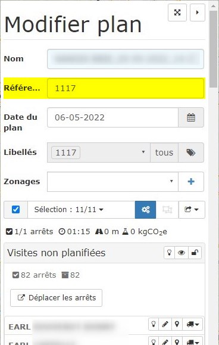Open the calendar date picker icon
Image resolution: width=219 pixels, height=345 pixels.
[191, 117]
